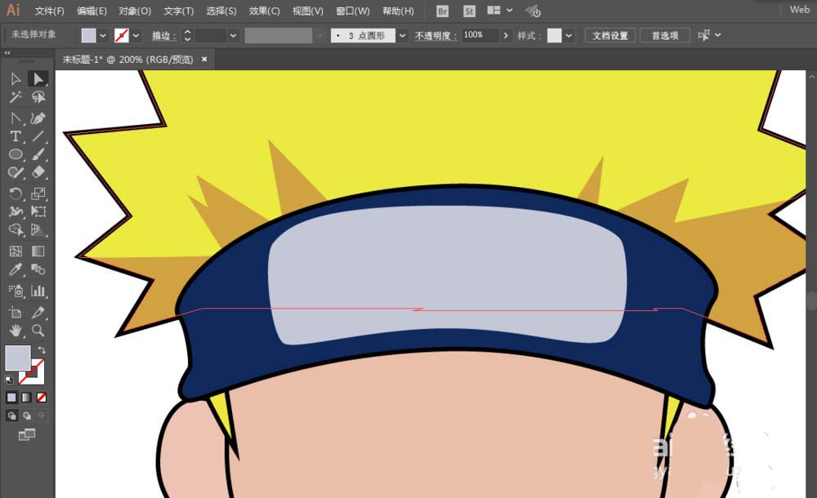This screenshot has height=498, width=817.
Task: Select the Mesh tool
Action: (x=16, y=251)
